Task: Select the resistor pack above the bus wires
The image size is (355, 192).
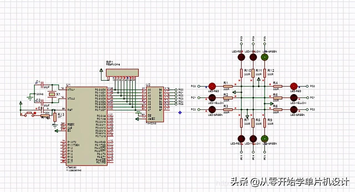Action: [x=122, y=72]
